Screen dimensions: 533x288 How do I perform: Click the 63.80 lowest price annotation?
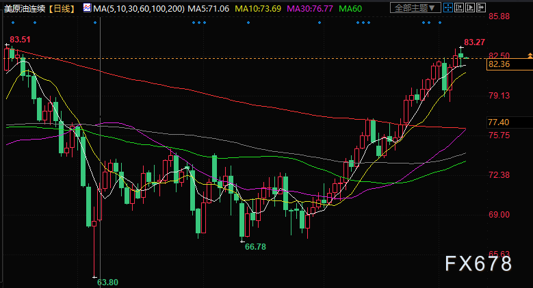(x=107, y=283)
